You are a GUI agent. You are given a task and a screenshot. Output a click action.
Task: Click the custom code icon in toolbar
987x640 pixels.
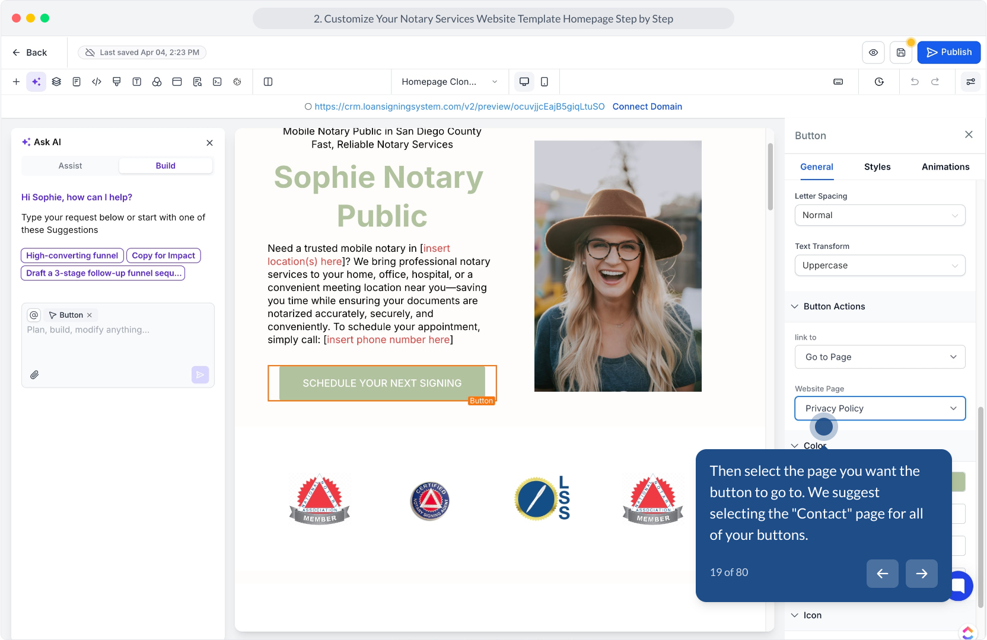(97, 82)
